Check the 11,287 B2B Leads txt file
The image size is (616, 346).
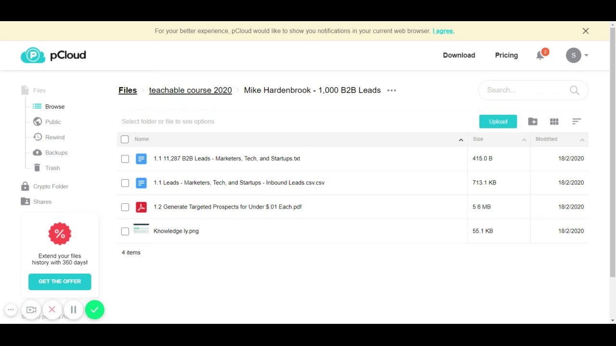pos(125,159)
